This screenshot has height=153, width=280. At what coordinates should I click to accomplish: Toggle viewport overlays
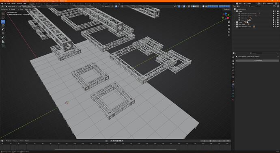(184, 6)
